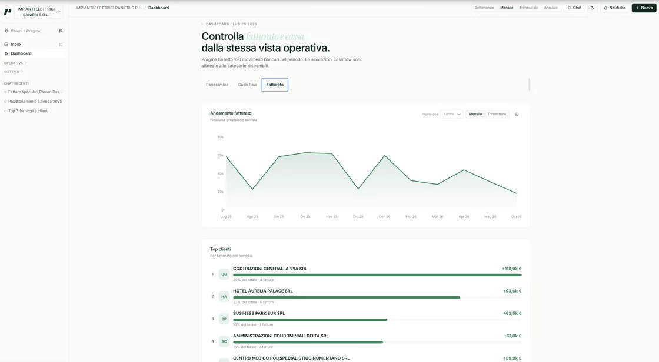Open Inbox in the sidebar
This screenshot has width=659, height=362.
pos(34,44)
